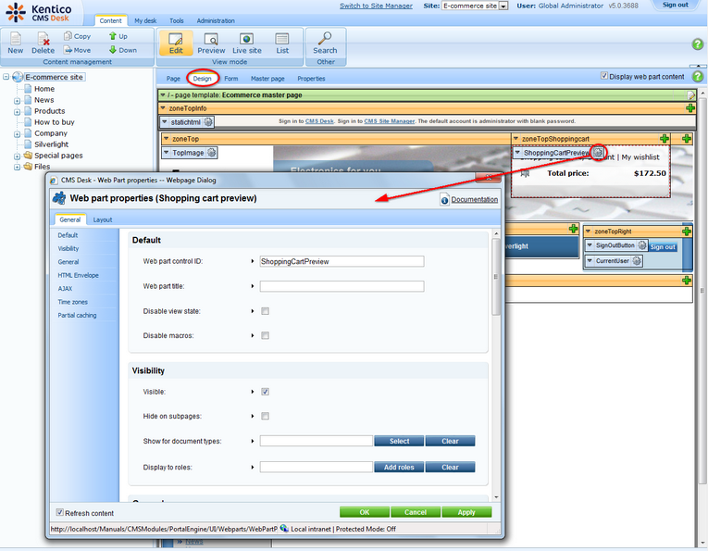Click the dialog vertical scrollbar thumb
The height and width of the screenshot is (551, 708).
pos(496,276)
